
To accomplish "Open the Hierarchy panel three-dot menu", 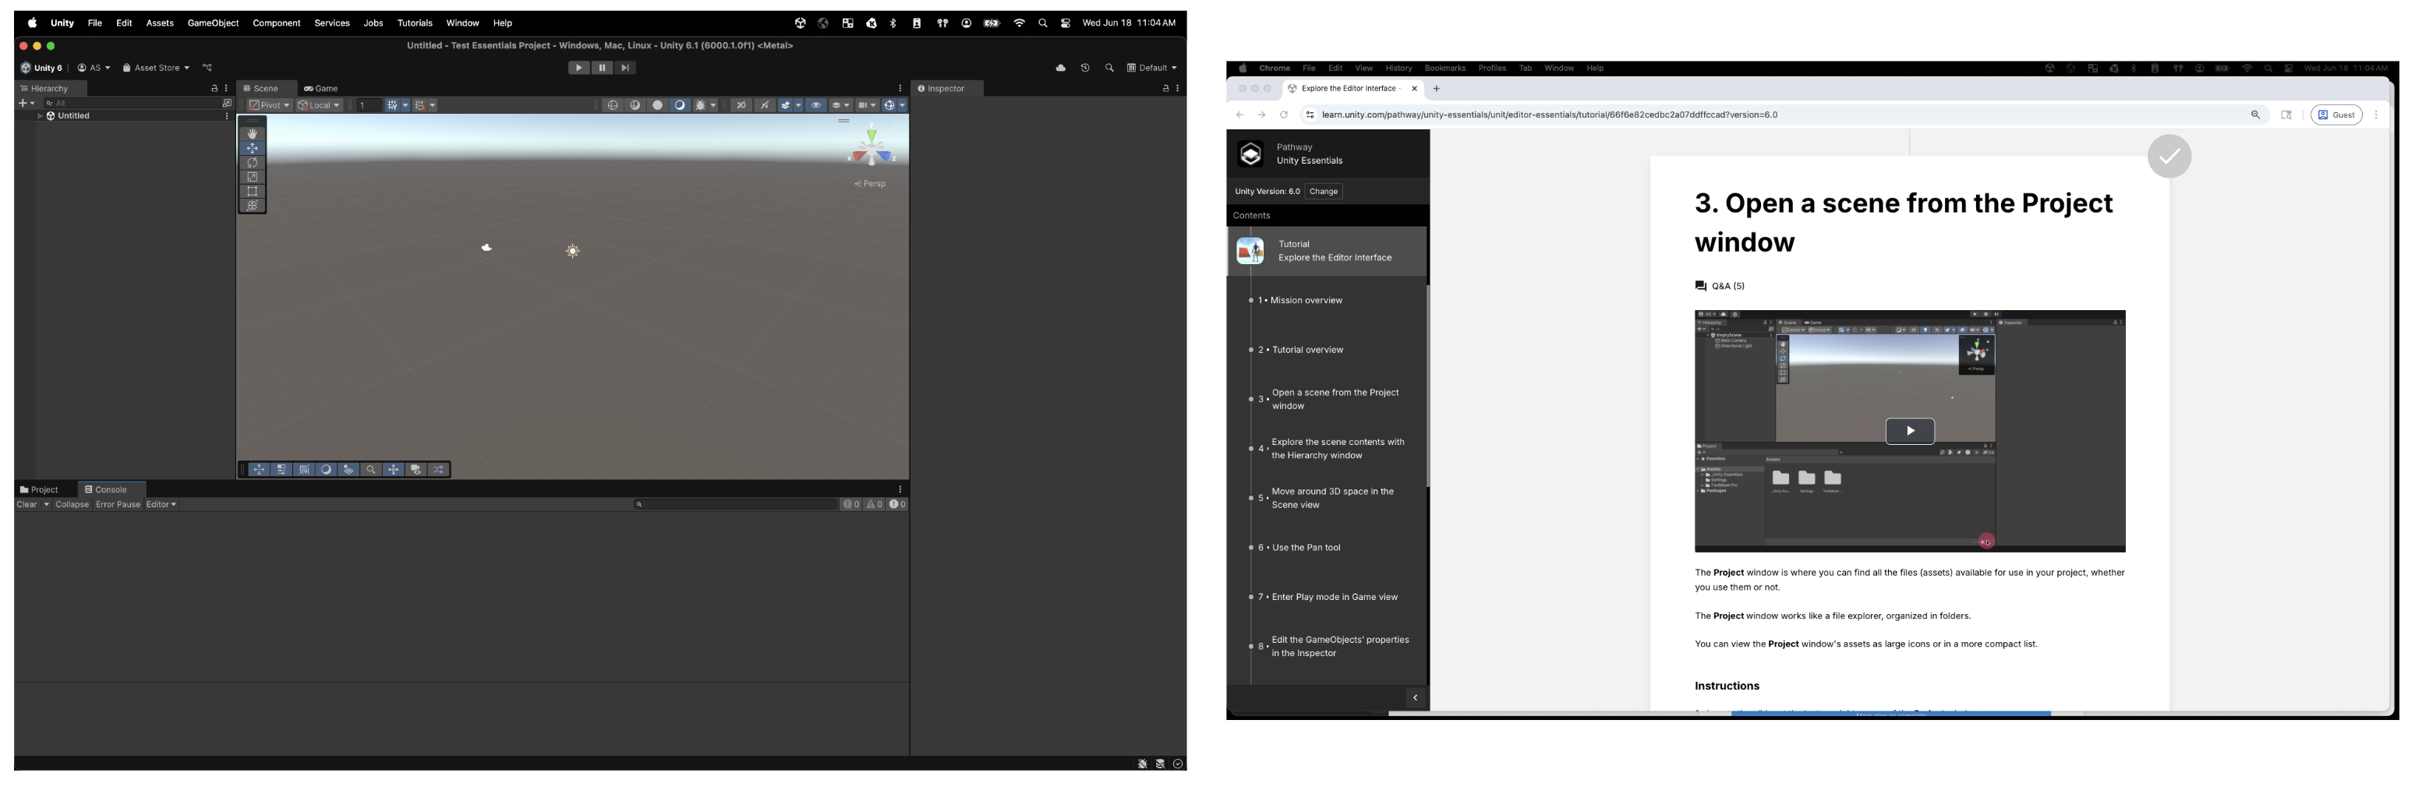I will [x=227, y=88].
